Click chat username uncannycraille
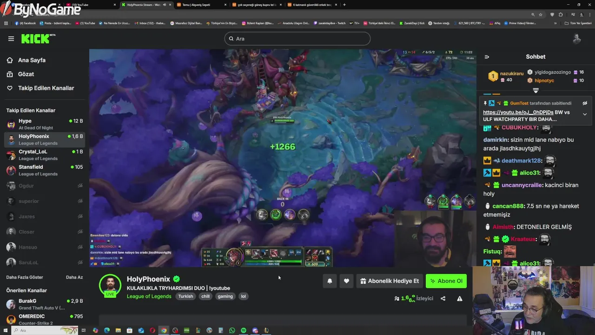This screenshot has height=335, width=595. [x=522, y=185]
